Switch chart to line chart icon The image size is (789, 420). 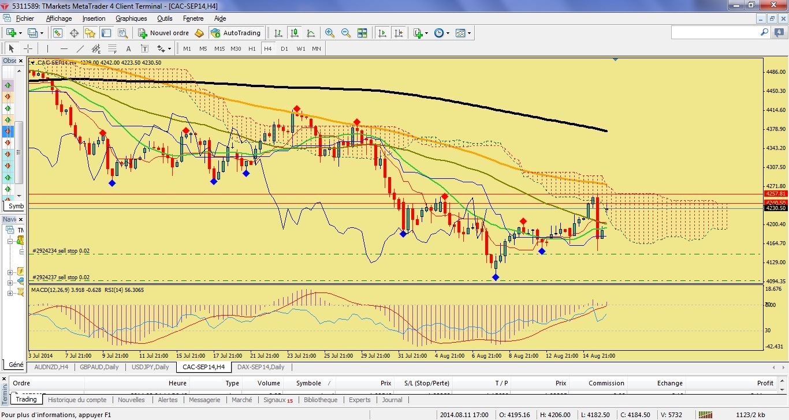click(x=311, y=33)
